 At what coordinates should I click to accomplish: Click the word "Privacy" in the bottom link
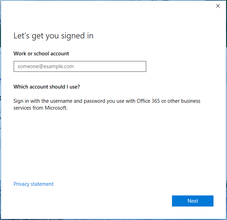(x=22, y=184)
